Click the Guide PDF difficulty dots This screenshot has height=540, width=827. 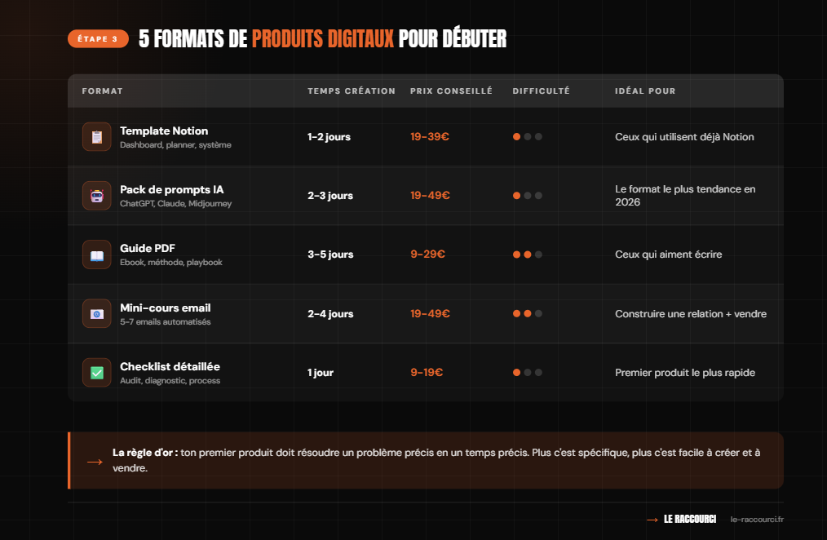tap(528, 255)
